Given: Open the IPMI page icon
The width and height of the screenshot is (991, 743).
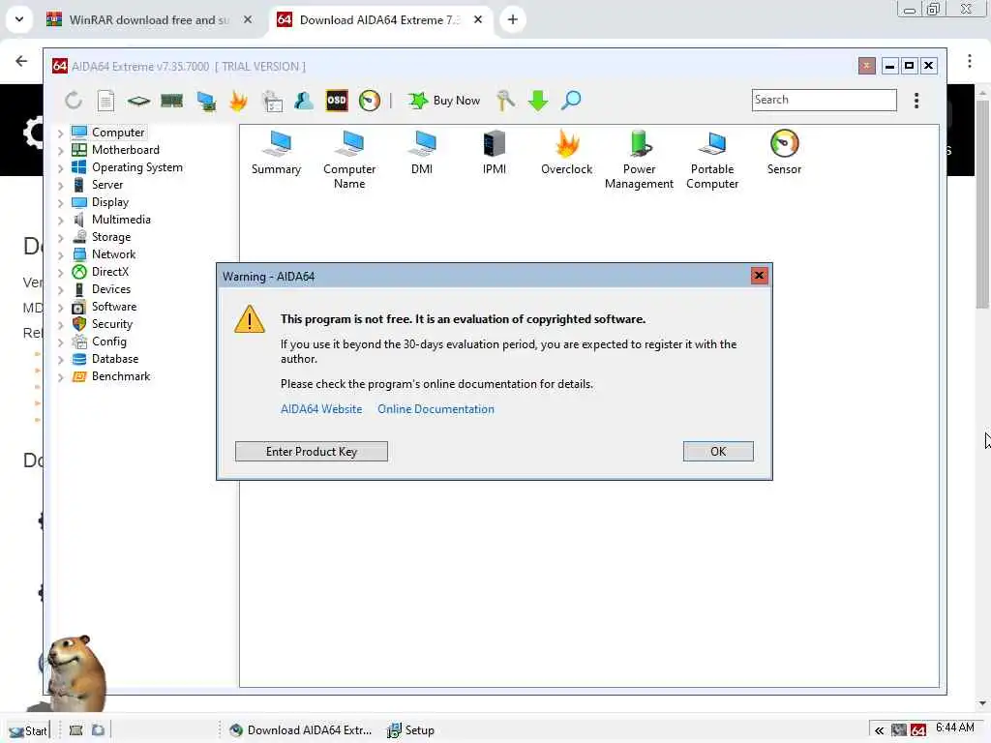Looking at the screenshot, I should [495, 152].
